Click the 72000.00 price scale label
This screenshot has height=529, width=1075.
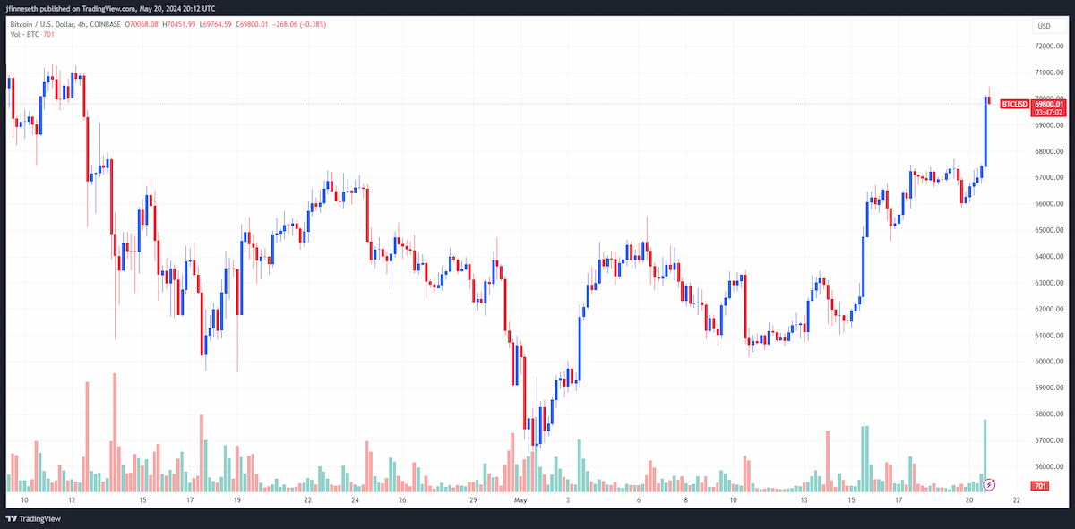tap(1049, 46)
